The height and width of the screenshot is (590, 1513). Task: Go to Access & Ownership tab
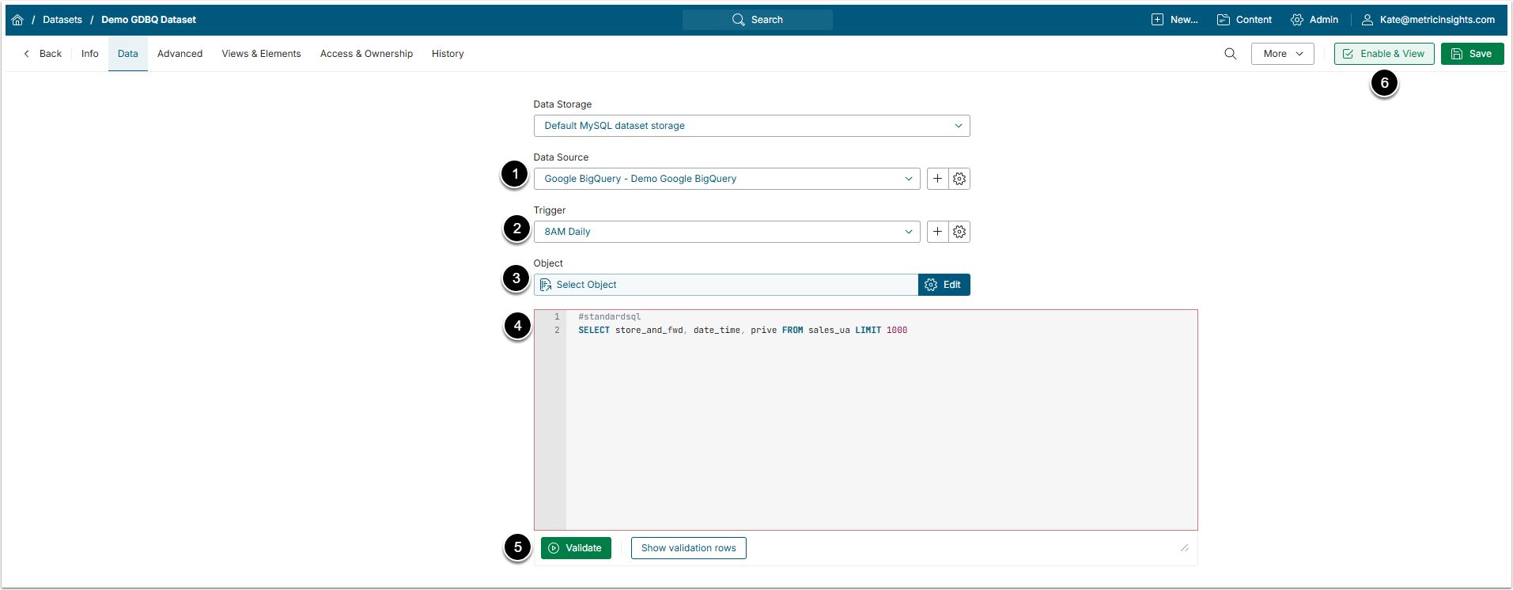pos(366,54)
